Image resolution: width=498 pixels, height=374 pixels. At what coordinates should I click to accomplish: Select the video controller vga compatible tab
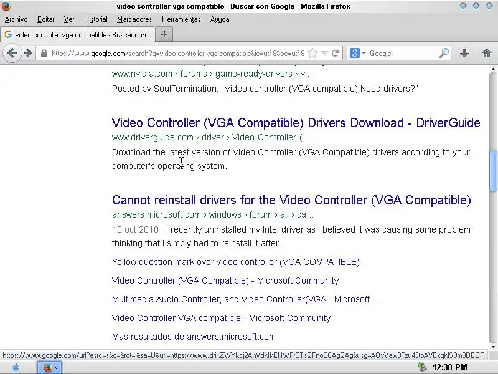pos(78,35)
